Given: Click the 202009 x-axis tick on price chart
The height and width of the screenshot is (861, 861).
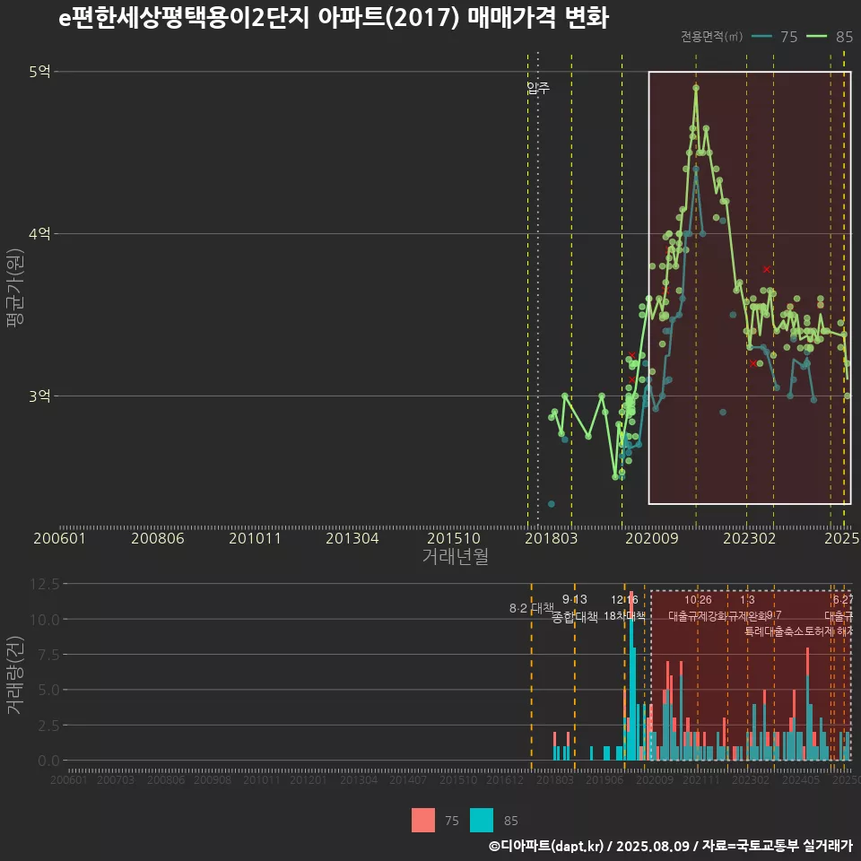Looking at the screenshot, I should tap(652, 538).
